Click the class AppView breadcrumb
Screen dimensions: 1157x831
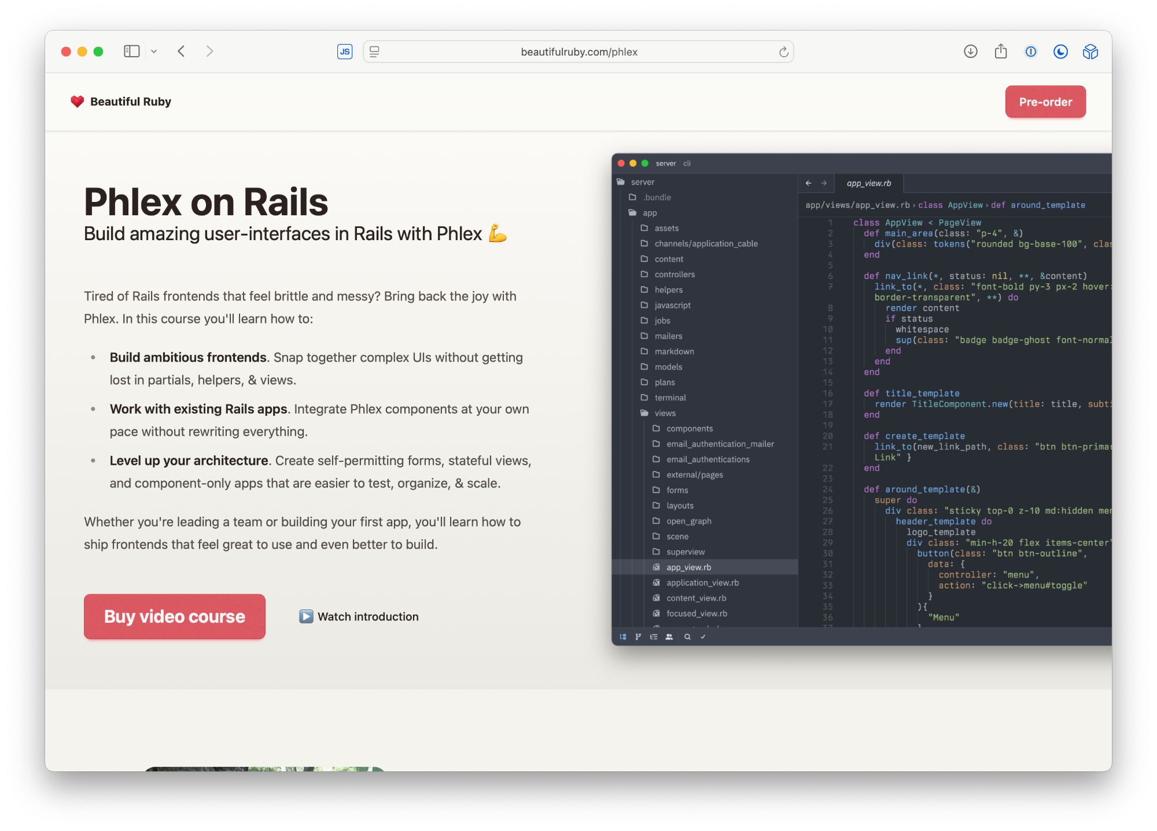[x=950, y=205]
